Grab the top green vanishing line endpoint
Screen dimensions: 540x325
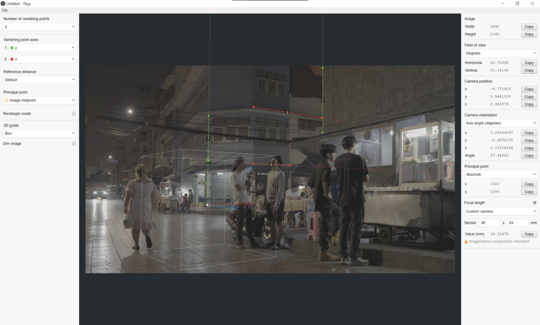click(x=323, y=68)
